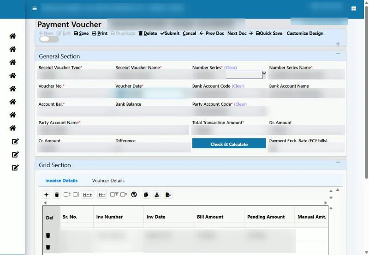Click the topmost home icon in sidebar
The height and width of the screenshot is (255, 369).
[x=13, y=36]
